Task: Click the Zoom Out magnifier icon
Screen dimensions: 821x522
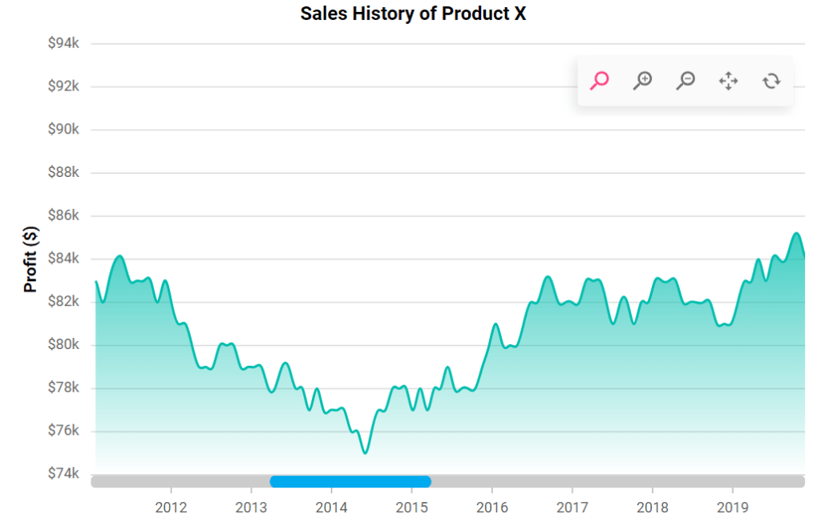Action: pos(686,81)
